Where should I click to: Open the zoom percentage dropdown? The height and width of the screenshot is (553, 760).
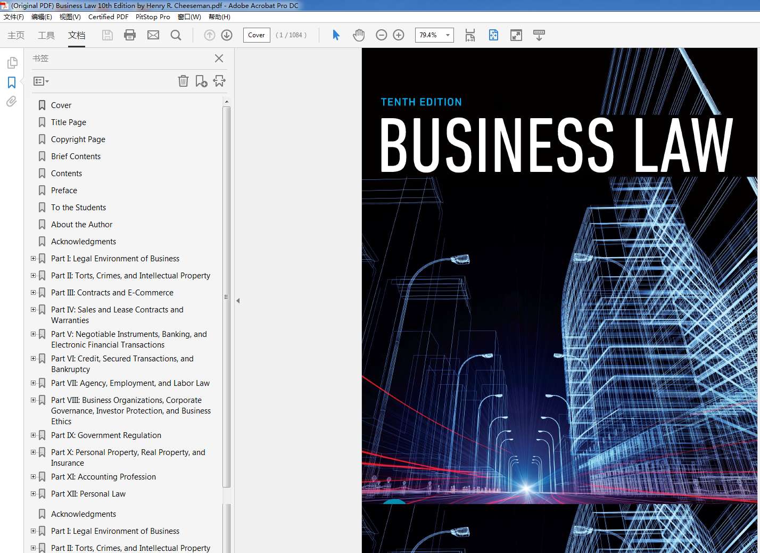447,35
